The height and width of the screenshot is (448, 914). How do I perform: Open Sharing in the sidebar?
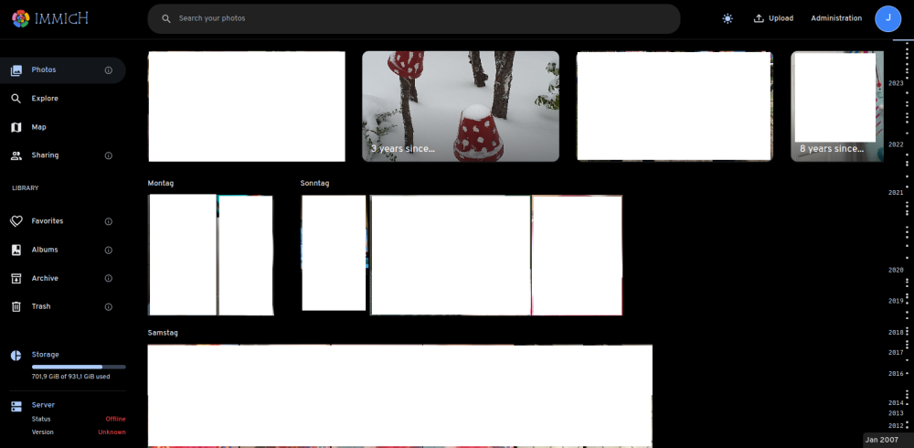(63, 155)
